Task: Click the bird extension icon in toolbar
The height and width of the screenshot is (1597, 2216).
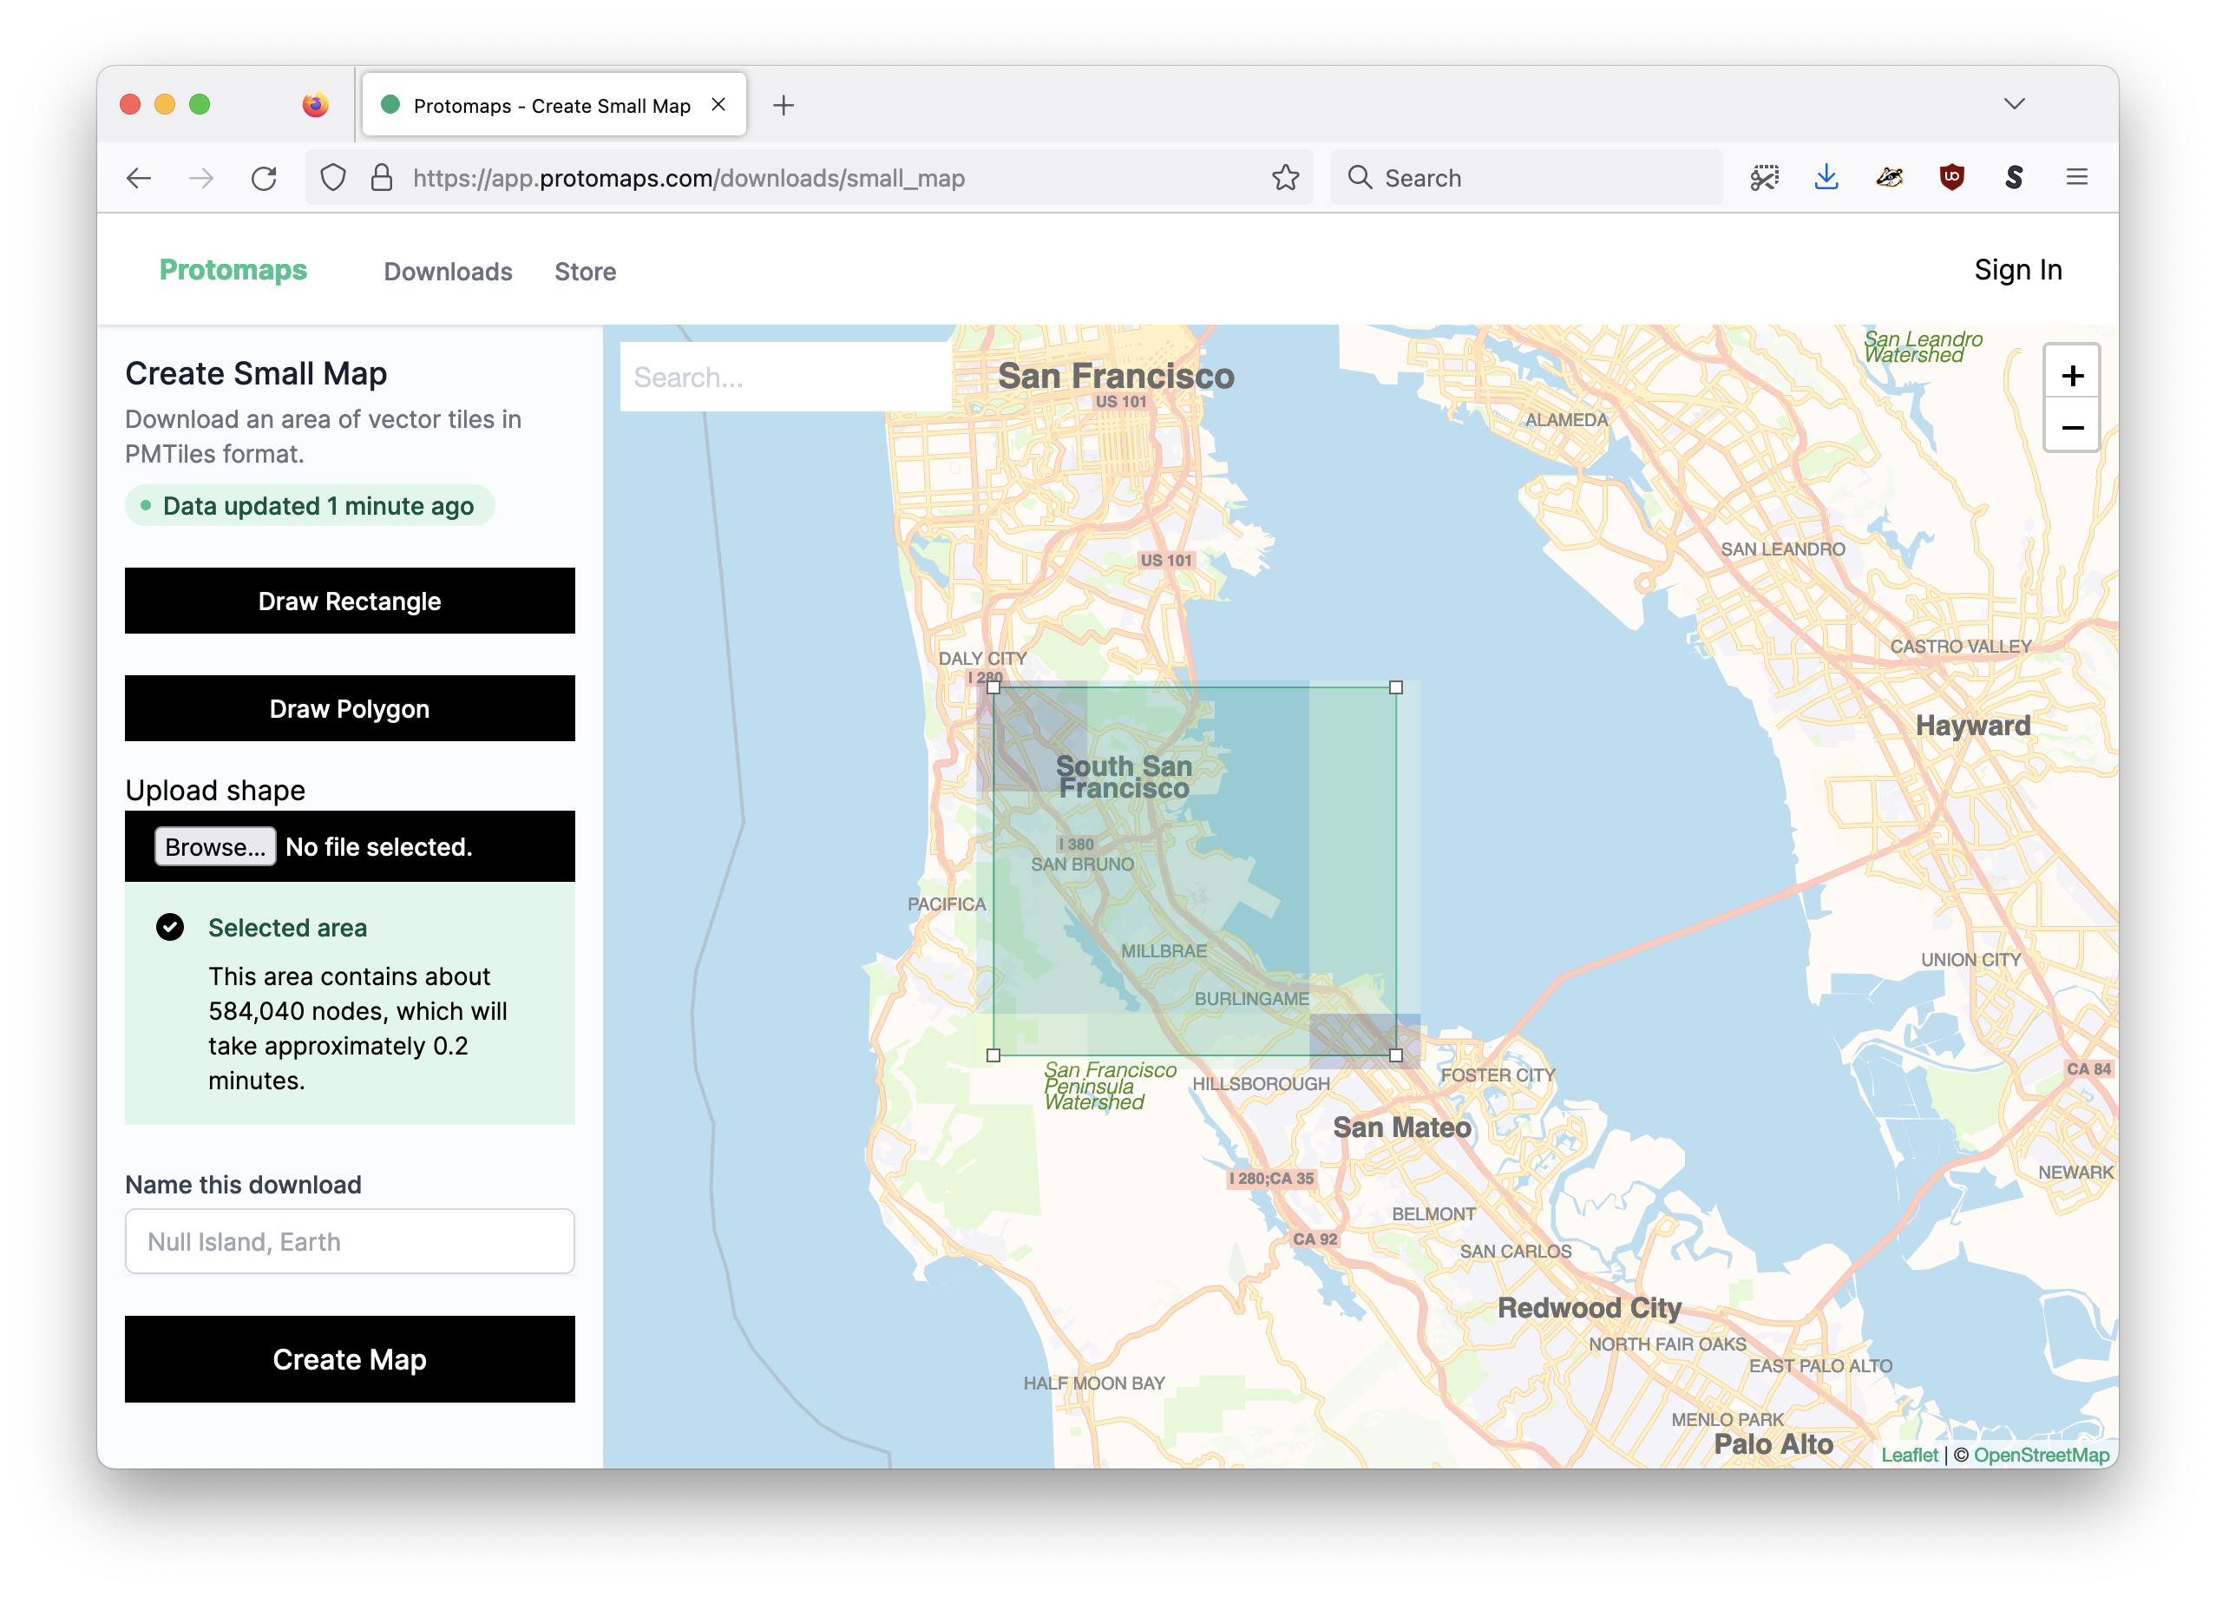Action: point(1889,178)
